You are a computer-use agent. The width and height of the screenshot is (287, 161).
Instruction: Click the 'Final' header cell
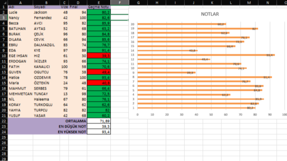tap(78, 7)
